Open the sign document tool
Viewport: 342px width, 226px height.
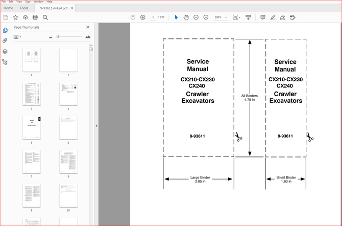283,17
